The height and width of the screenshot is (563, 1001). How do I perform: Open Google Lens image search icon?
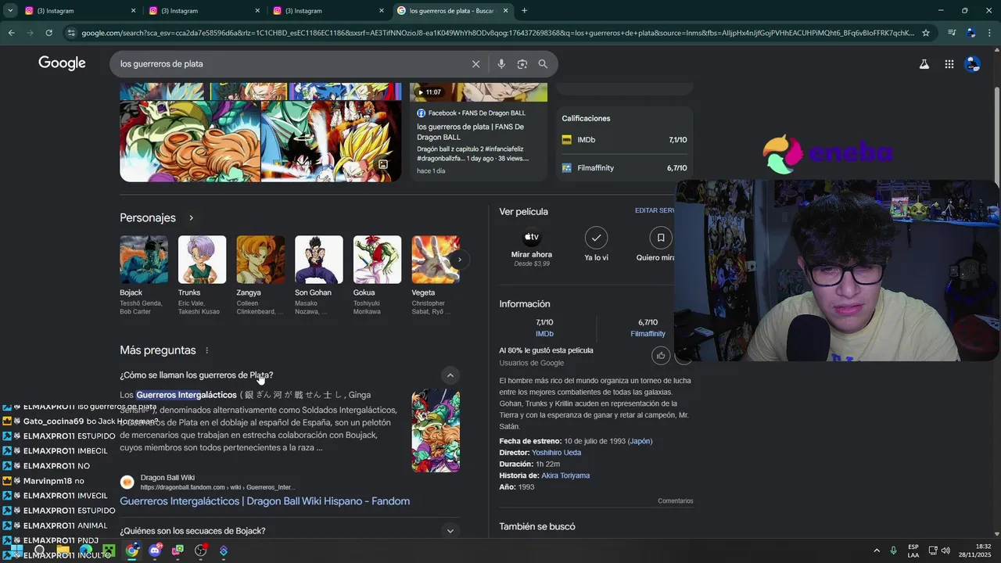coord(522,64)
